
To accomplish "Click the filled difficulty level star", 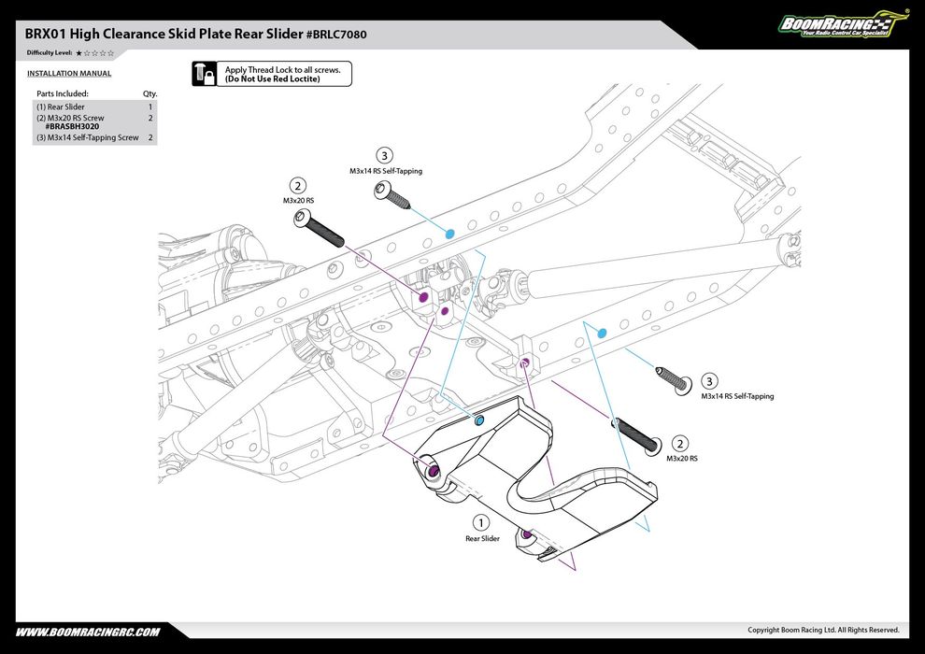I will click(x=78, y=53).
